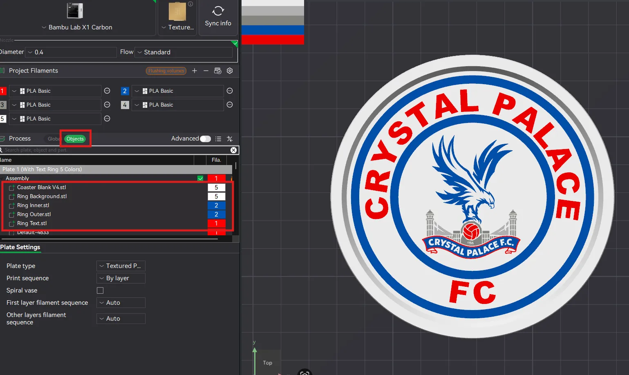This screenshot has width=629, height=375.
Task: Open filament 1 PLA Basic dropdown
Action: coord(55,91)
